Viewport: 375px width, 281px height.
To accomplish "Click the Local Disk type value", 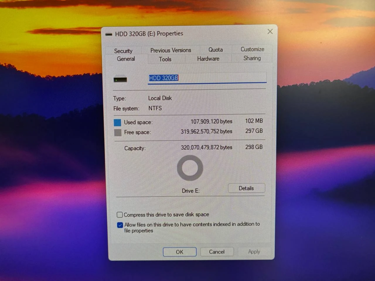I will pyautogui.click(x=160, y=98).
